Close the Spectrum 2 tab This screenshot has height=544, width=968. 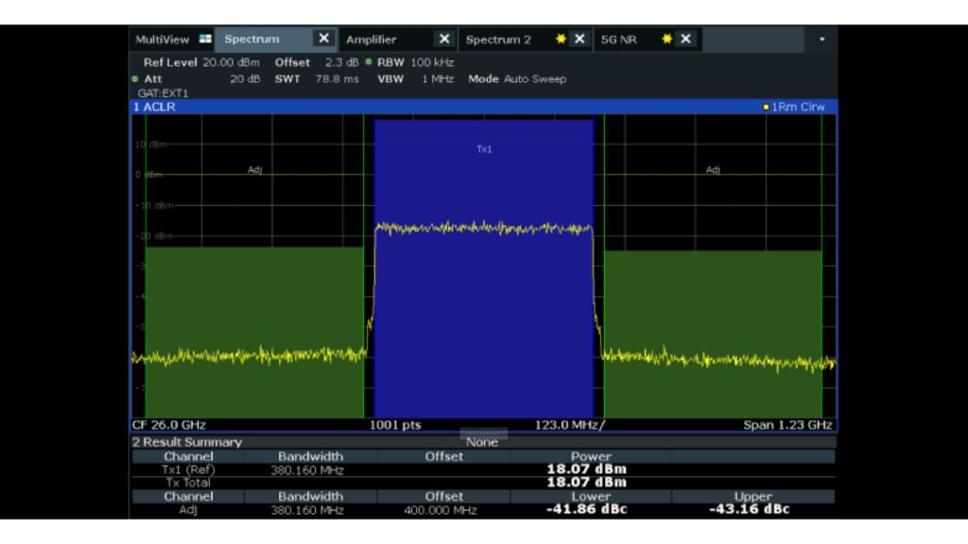pos(579,39)
